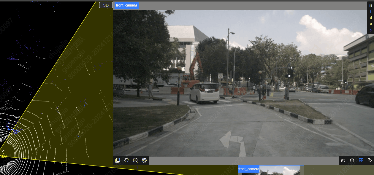
Task: Click the traffic light in camera view
Action: [x=290, y=73]
